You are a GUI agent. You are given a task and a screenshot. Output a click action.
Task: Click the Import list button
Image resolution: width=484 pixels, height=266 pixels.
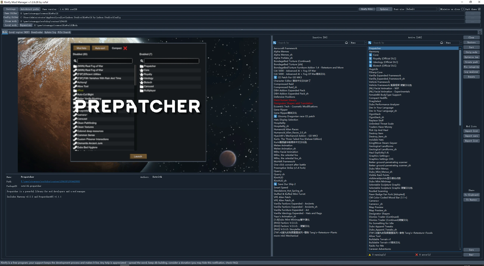471,131
